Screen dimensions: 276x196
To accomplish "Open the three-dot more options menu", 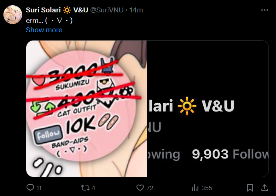I will 264,10.
